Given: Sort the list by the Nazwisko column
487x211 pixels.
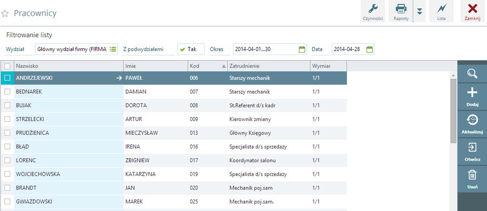Looking at the screenshot, I should point(68,66).
